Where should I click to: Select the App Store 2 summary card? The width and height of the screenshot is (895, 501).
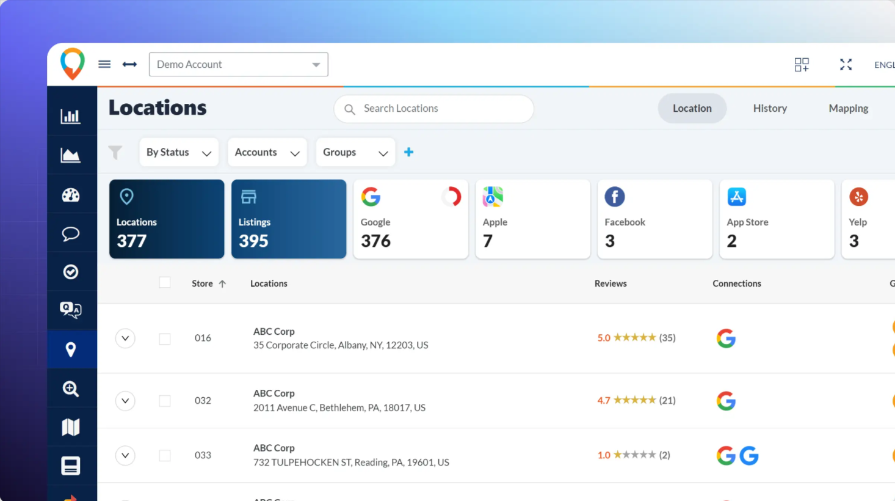[x=777, y=219]
